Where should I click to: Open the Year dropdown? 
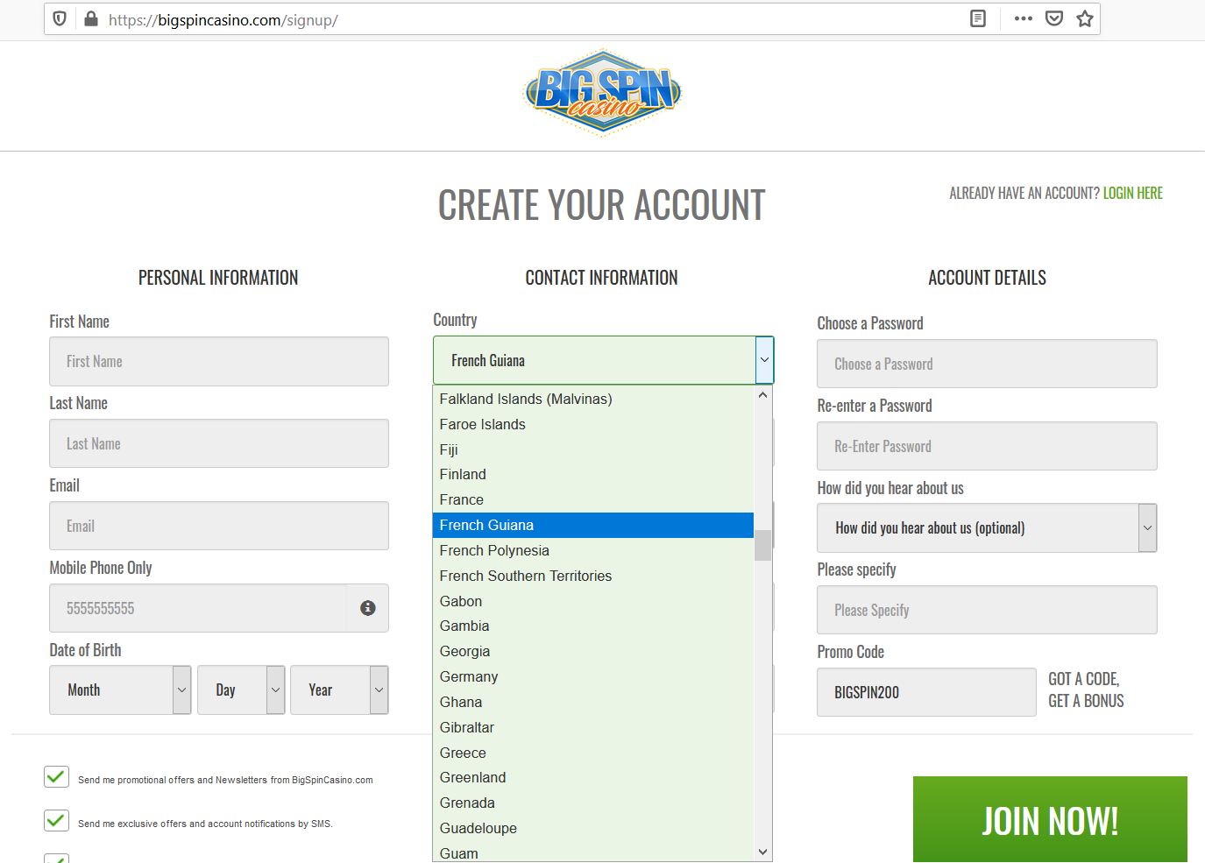point(339,690)
